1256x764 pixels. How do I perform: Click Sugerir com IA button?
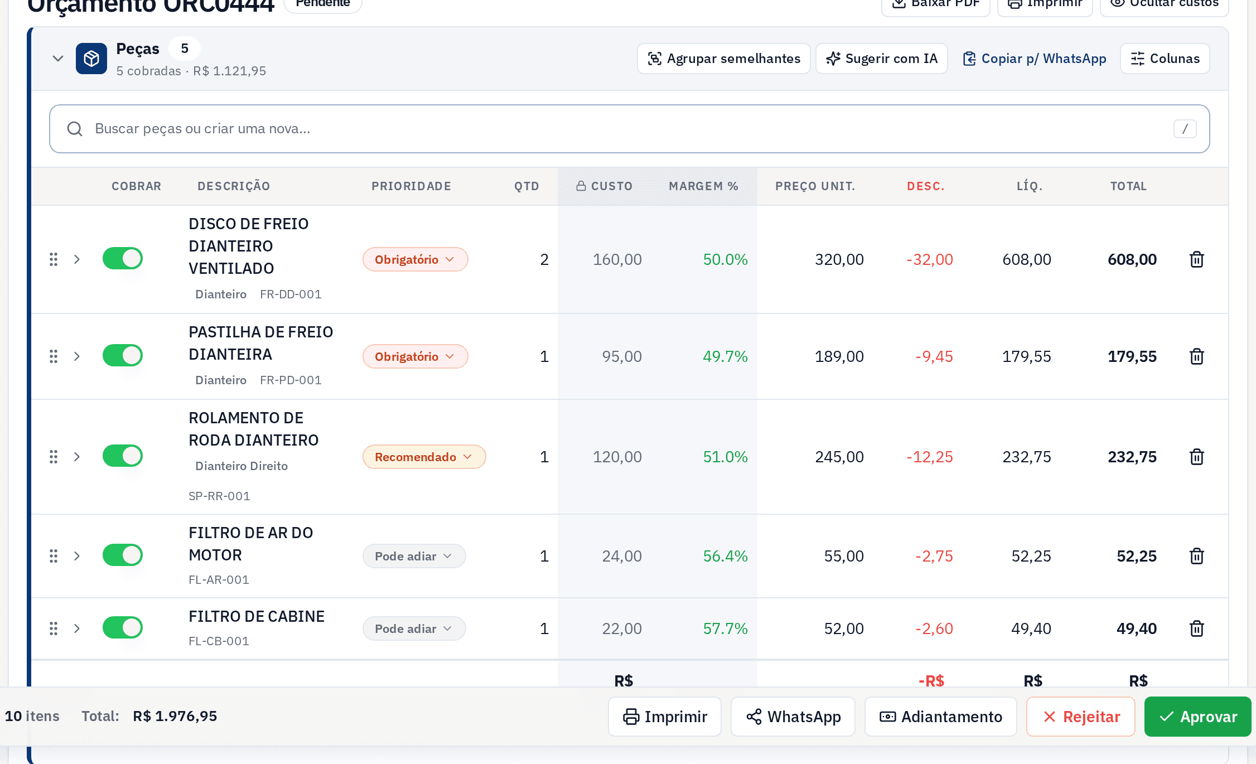(882, 59)
